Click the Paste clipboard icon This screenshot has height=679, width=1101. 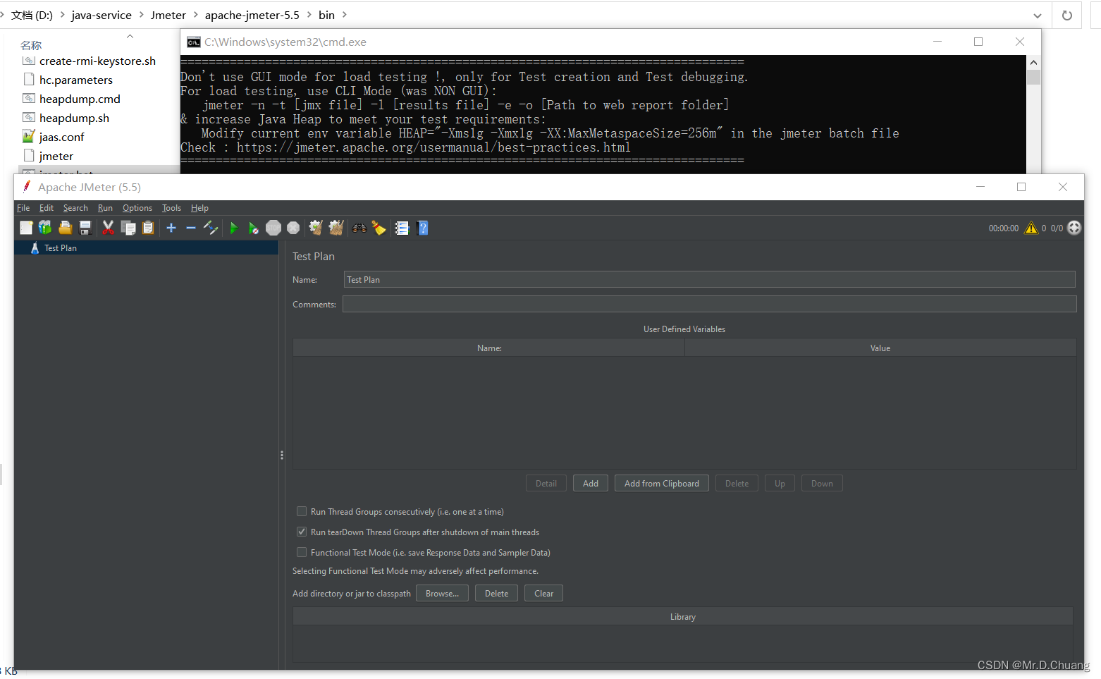tap(148, 228)
